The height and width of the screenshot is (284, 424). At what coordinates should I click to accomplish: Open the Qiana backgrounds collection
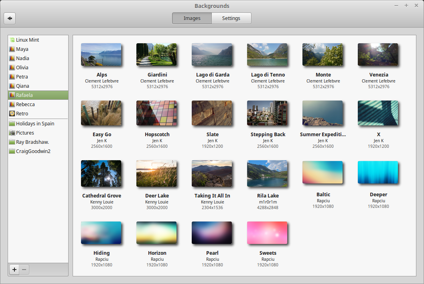38,86
